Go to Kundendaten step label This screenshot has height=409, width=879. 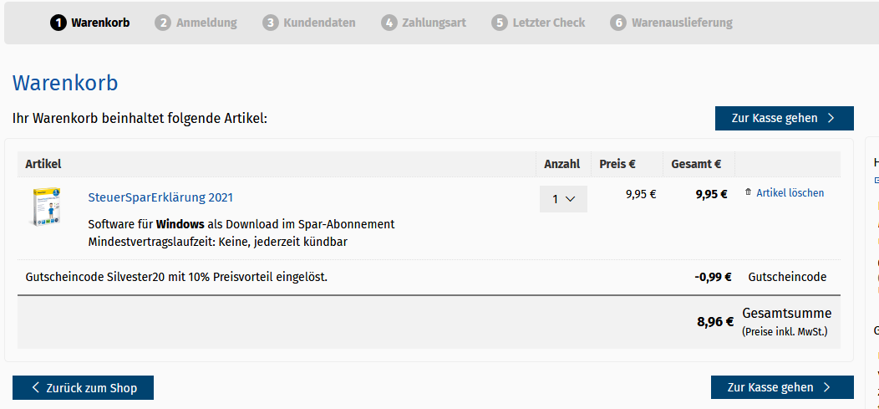tap(319, 23)
